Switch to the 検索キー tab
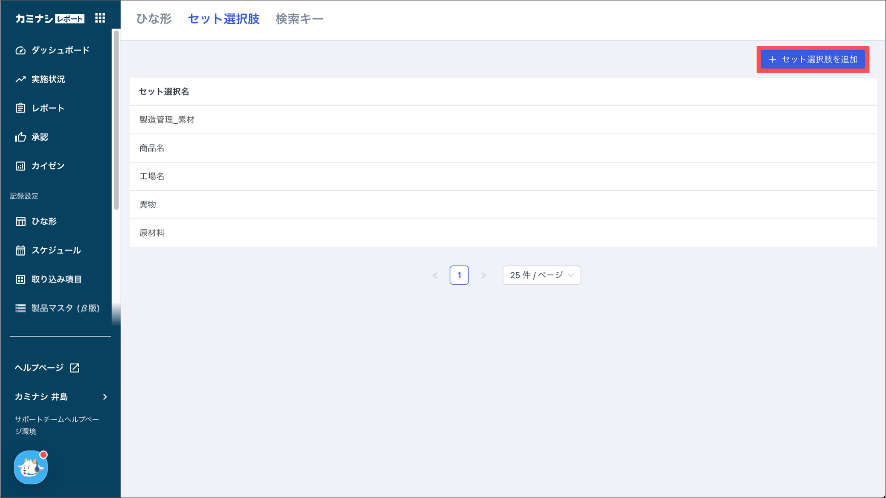The width and height of the screenshot is (886, 498). pos(299,19)
